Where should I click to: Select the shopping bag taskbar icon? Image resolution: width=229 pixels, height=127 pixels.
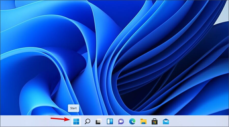pyautogui.click(x=154, y=121)
